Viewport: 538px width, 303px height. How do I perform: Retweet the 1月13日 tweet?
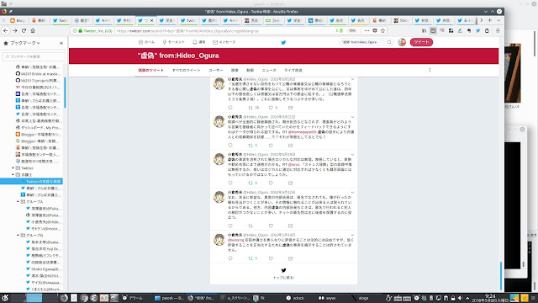(x=251, y=258)
